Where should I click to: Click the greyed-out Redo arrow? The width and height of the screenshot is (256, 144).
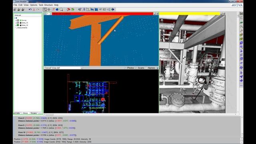[38, 10]
